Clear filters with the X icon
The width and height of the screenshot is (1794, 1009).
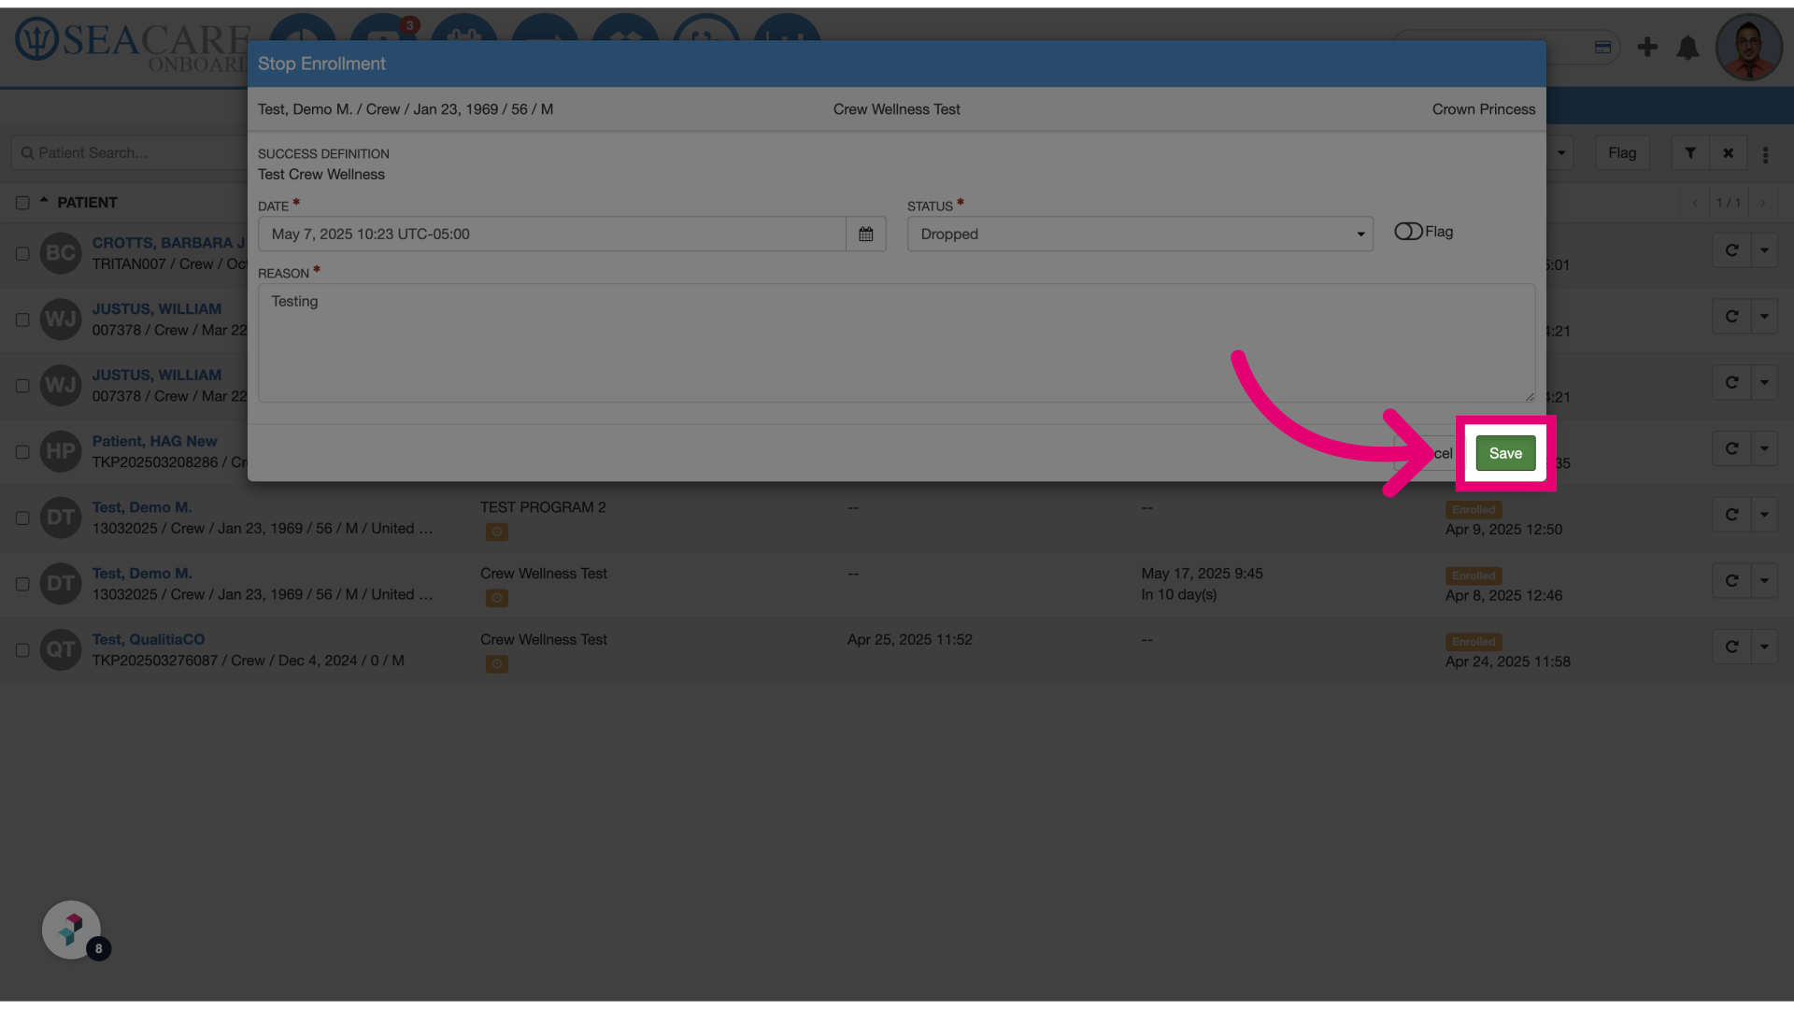pyautogui.click(x=1729, y=153)
